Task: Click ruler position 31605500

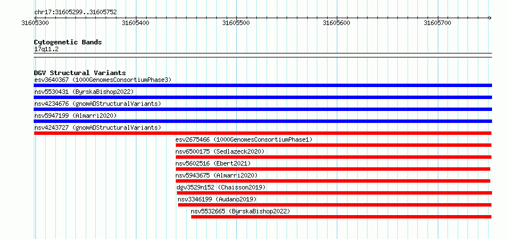Action: pos(236,23)
